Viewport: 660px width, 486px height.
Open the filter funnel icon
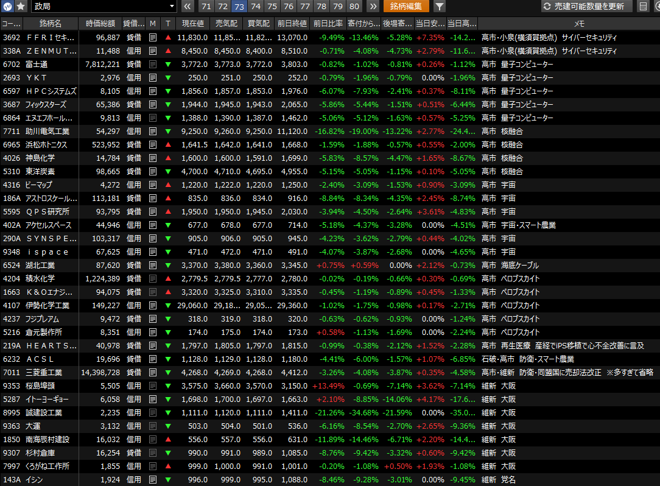[x=439, y=6]
